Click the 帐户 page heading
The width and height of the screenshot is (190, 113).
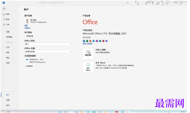click(26, 9)
